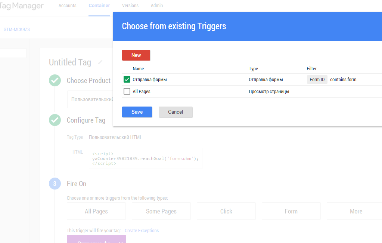Select the Filter column header

point(311,69)
